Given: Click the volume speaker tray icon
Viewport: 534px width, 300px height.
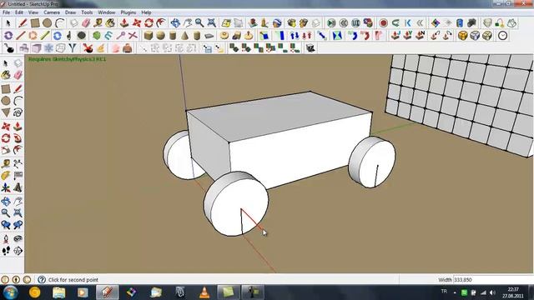Looking at the screenshot, I should click(x=492, y=292).
